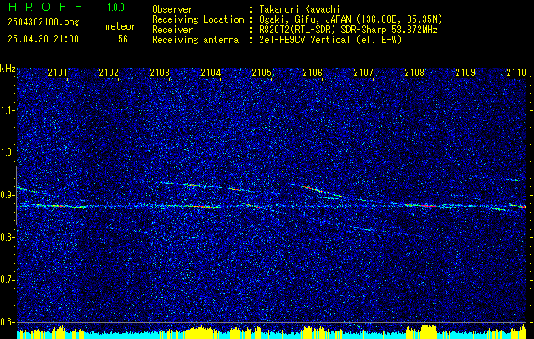The width and height of the screenshot is (534, 339).
Task: Click the 2110 time marker
Action: (x=516, y=73)
